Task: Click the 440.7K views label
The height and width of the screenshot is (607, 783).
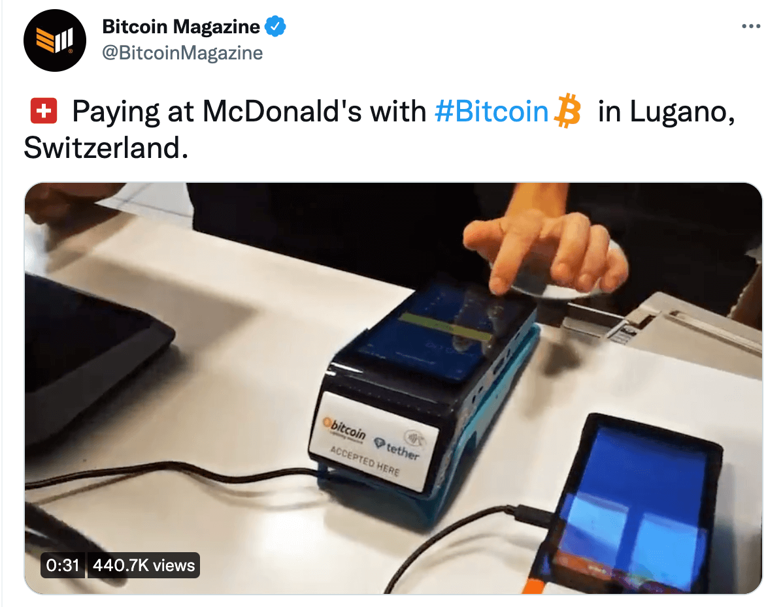Action: tap(144, 565)
